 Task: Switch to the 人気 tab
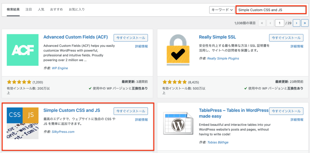tap(41, 9)
